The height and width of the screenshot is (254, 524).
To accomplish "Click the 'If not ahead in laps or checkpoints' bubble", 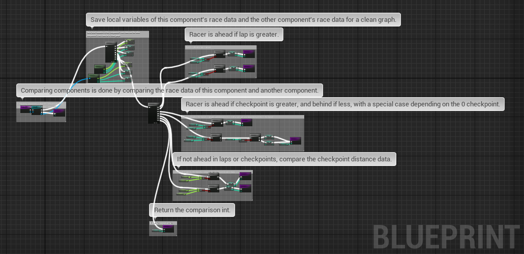I will point(284,159).
